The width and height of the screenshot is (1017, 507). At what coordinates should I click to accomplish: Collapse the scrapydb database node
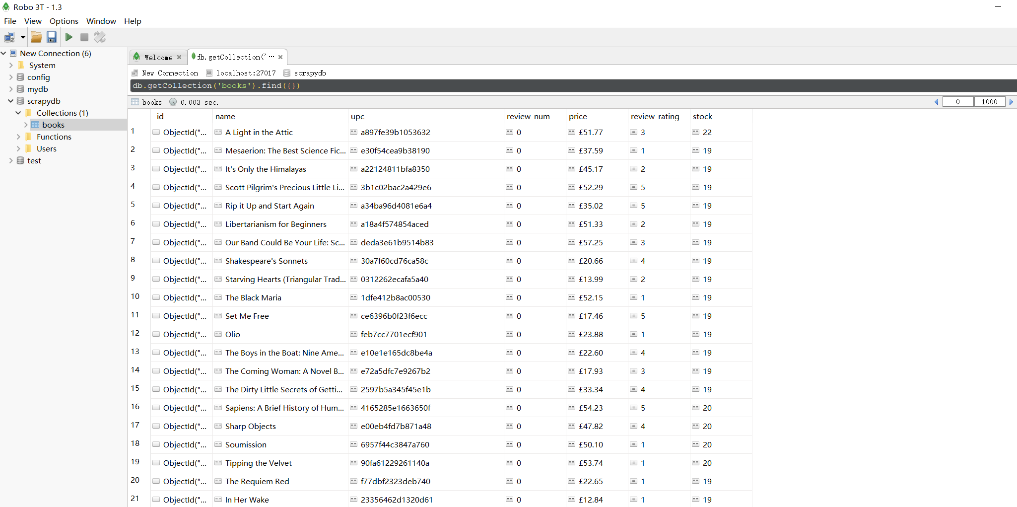[x=10, y=101]
